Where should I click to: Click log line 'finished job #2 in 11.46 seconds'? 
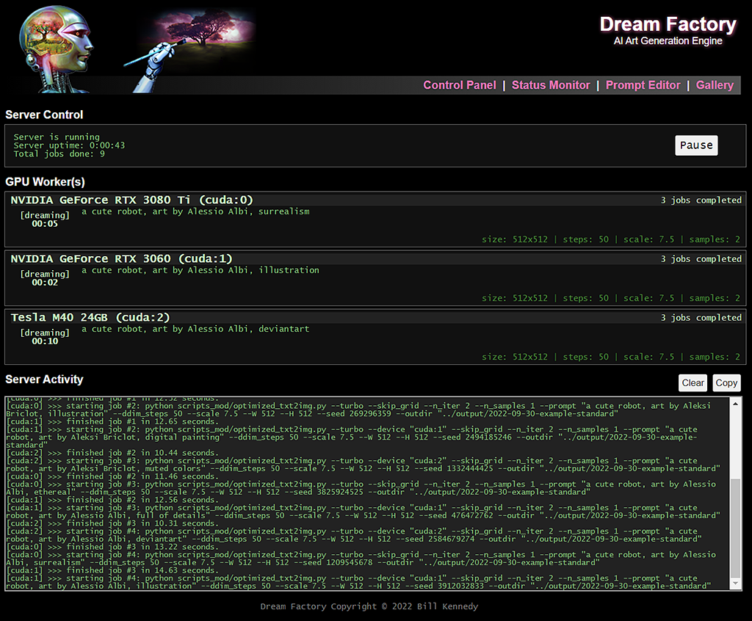[112, 476]
